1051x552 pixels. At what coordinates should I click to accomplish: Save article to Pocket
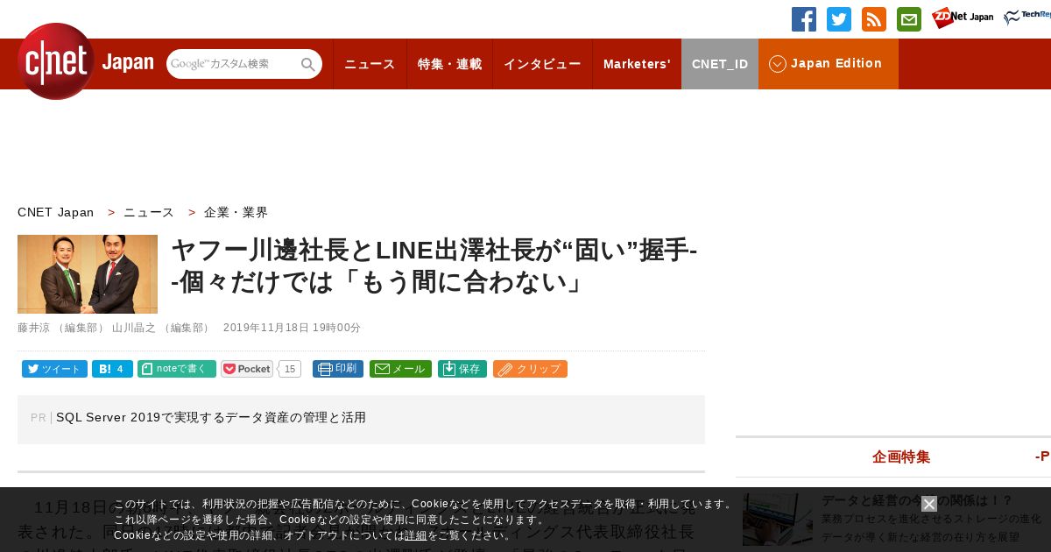pos(247,369)
